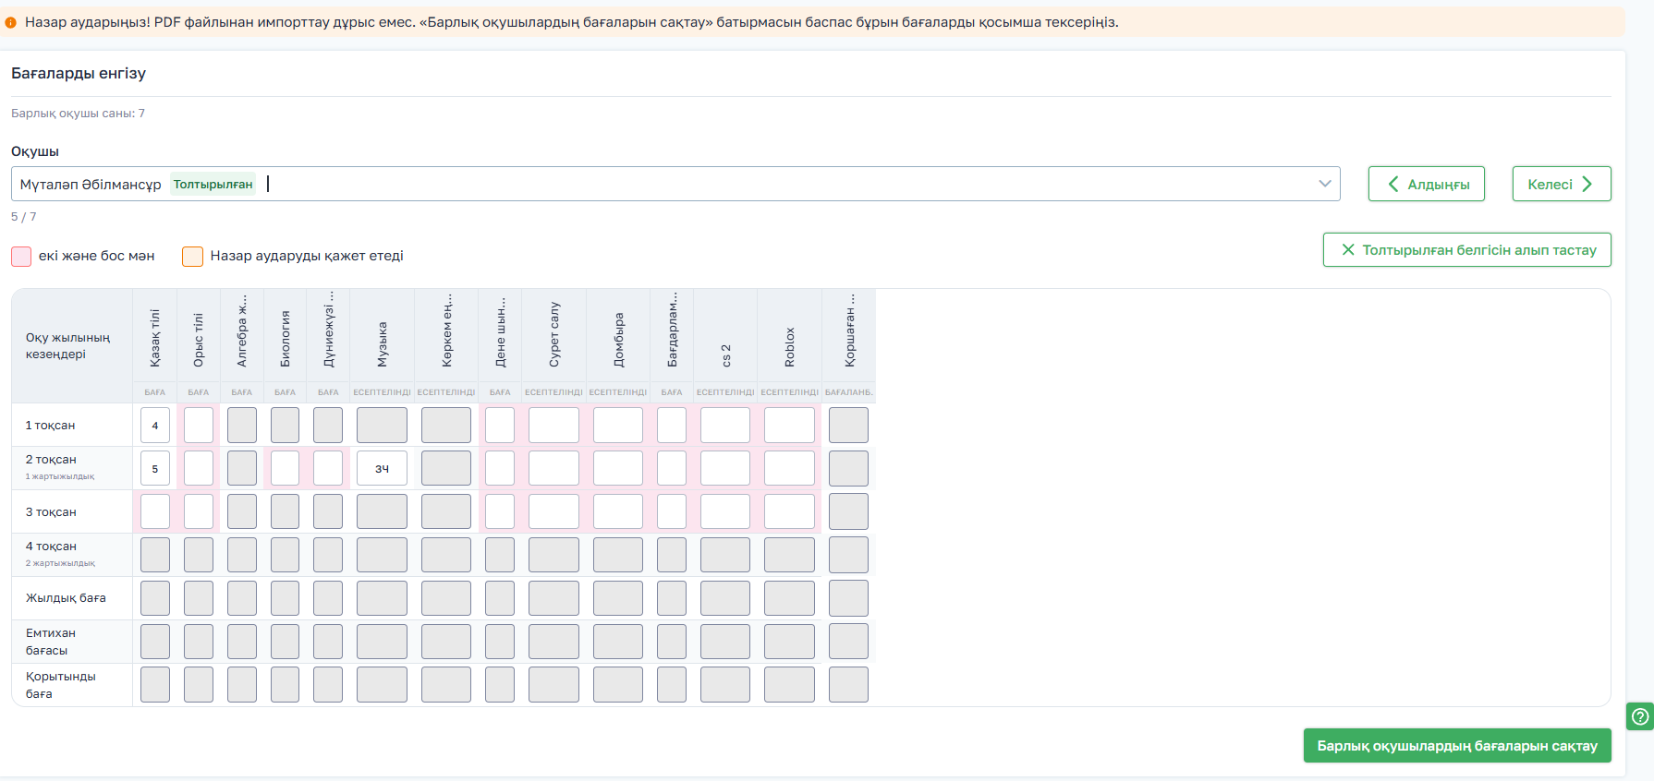Viewport: 1654px width, 781px height.
Task: Click the Домбыра column header
Action: (x=618, y=340)
